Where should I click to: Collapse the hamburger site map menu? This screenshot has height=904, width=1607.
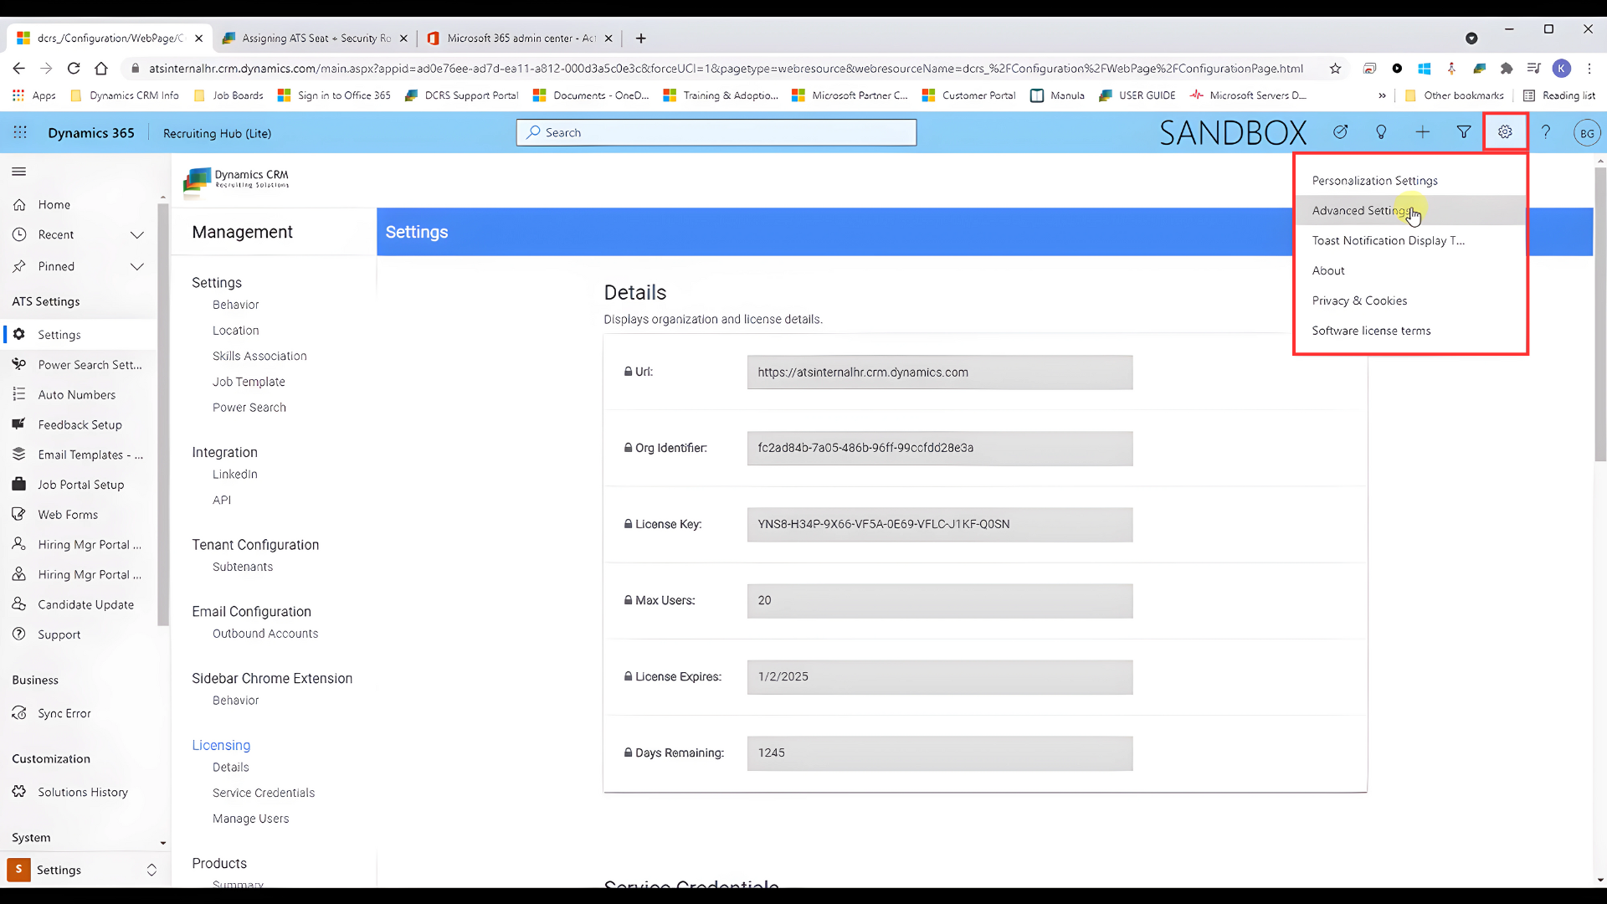coord(19,172)
